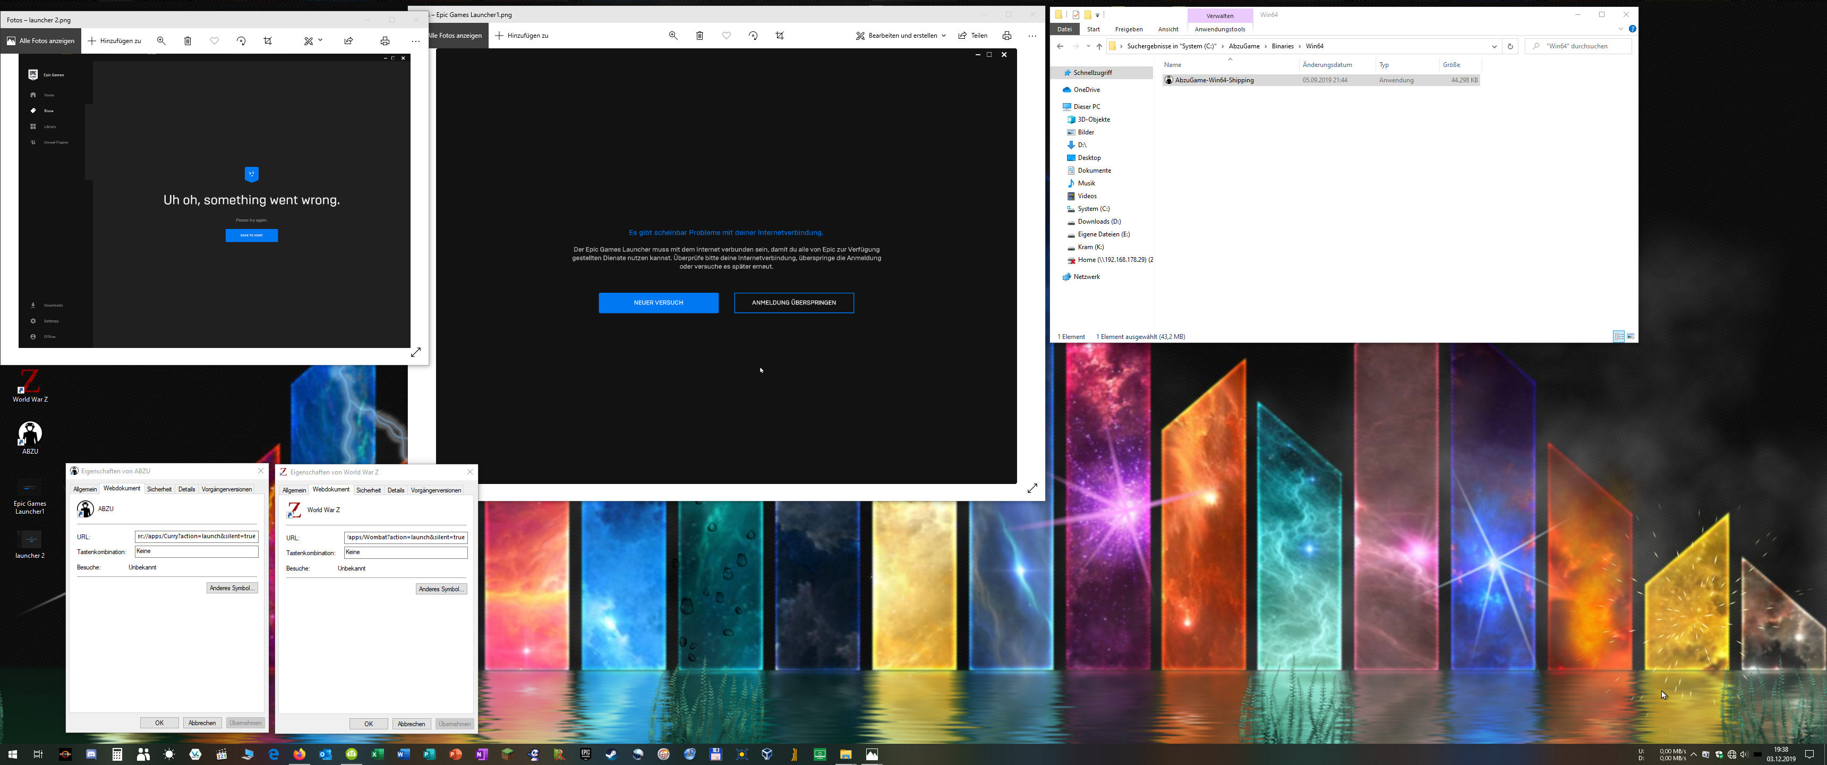Viewport: 1827px width, 765px height.
Task: Click the share icon in launcher 2 Photos window
Action: 348,41
